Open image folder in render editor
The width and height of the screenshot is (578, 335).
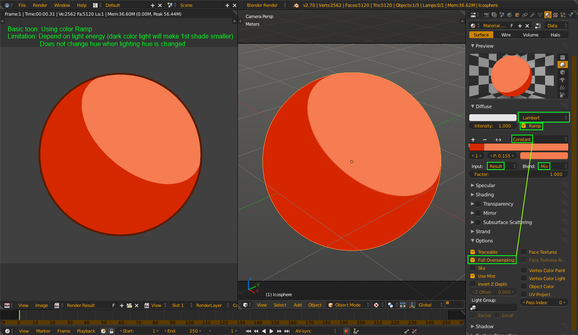click(129, 305)
